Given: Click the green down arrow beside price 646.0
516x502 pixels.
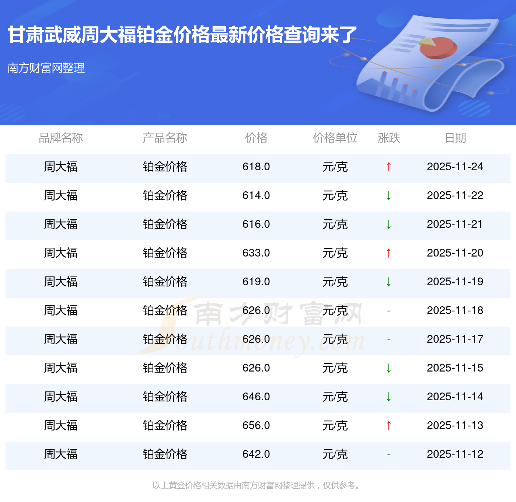Looking at the screenshot, I should coord(388,397).
